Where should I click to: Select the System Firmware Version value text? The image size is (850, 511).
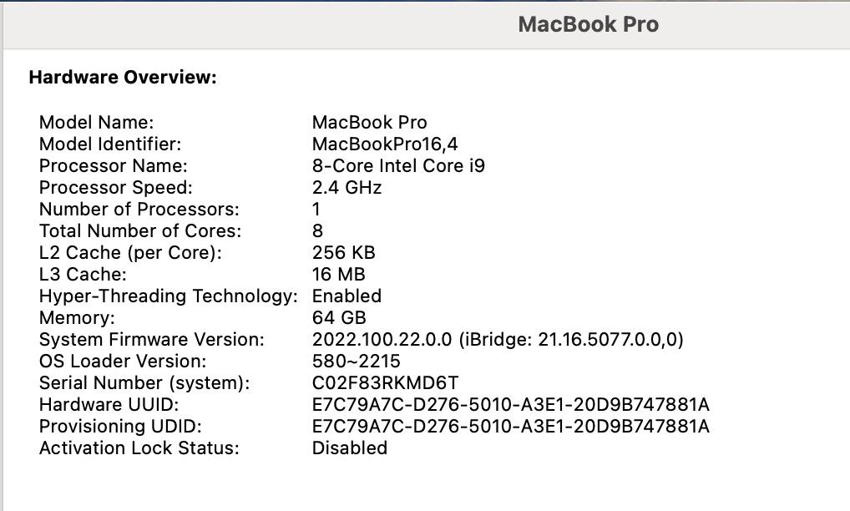coord(498,340)
